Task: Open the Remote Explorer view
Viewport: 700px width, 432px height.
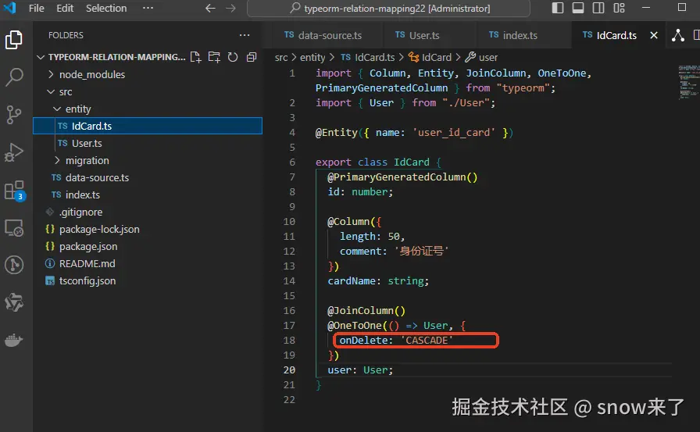Action: [x=14, y=228]
